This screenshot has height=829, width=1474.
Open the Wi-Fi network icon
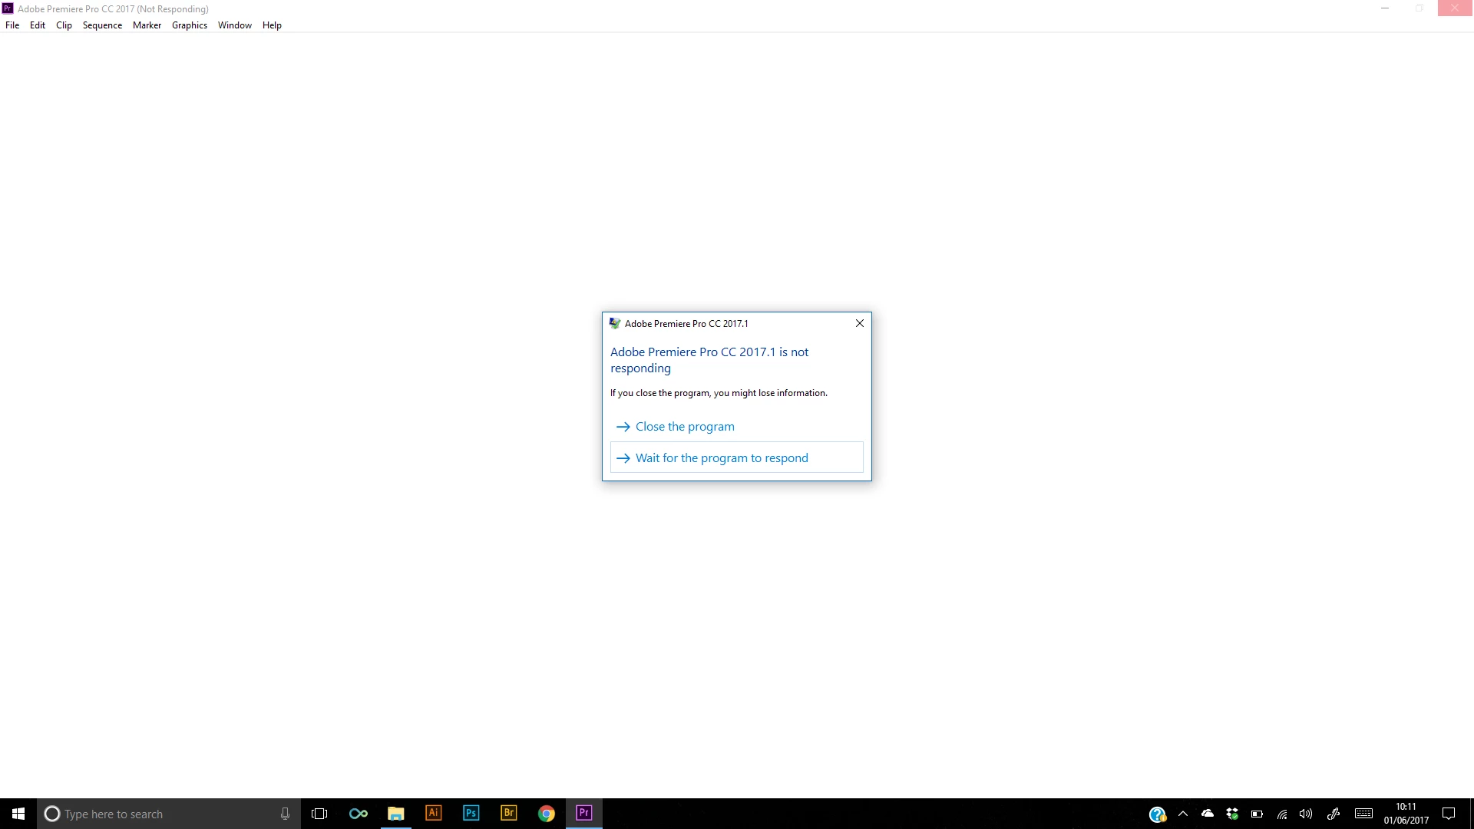click(1281, 814)
